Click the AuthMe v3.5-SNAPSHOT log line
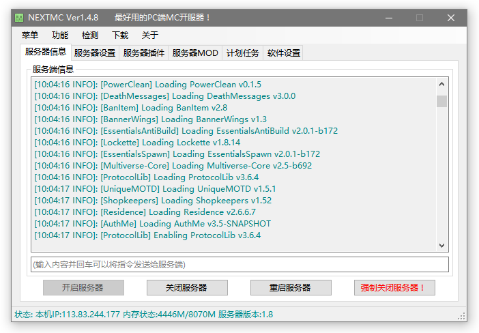 (152, 224)
